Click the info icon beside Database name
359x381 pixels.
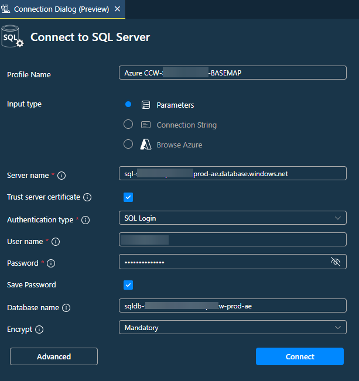tap(66, 308)
